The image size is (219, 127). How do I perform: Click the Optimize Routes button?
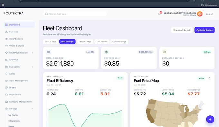tap(205, 30)
